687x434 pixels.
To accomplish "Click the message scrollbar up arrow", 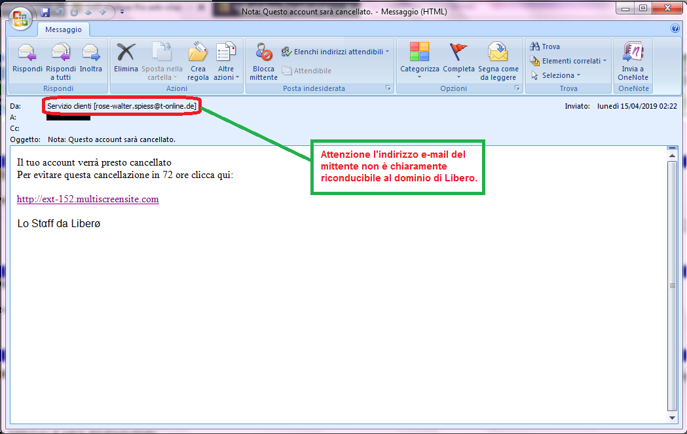I will 673,156.
